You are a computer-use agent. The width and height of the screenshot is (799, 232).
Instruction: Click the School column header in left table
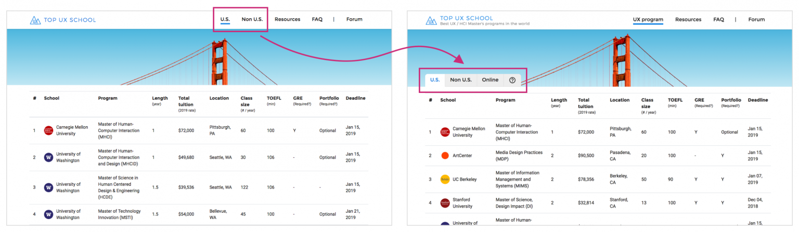pos(51,98)
